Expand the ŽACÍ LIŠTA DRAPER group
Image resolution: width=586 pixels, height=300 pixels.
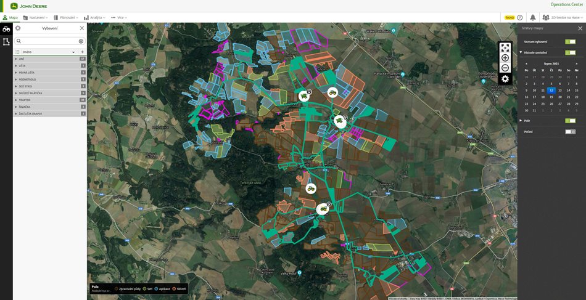point(50,113)
